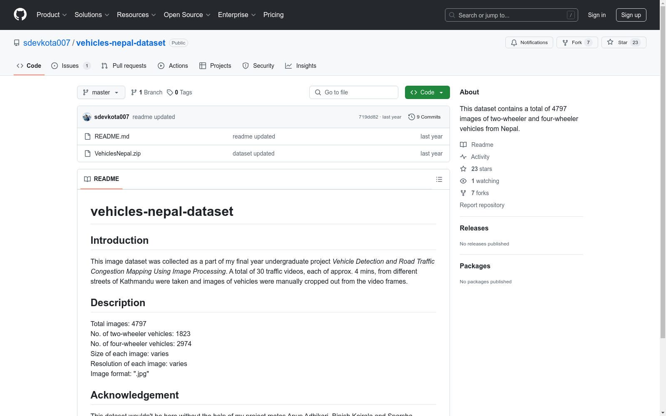Viewport: 666px width, 416px height.
Task: Open the green Code dropdown button
Action: pos(427,92)
